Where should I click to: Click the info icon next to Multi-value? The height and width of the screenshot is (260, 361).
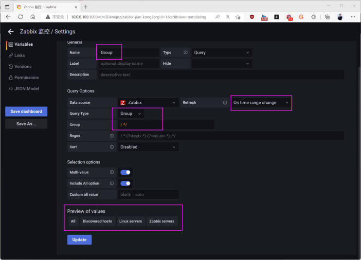[x=112, y=172]
